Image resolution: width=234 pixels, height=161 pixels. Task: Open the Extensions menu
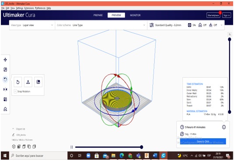[x=29, y=8]
